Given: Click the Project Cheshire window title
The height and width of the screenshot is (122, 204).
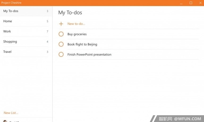Looking at the screenshot, I should (11, 3).
